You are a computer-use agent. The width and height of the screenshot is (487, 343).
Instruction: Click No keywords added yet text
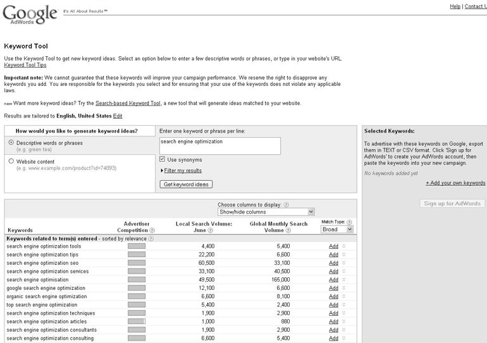pos(391,173)
